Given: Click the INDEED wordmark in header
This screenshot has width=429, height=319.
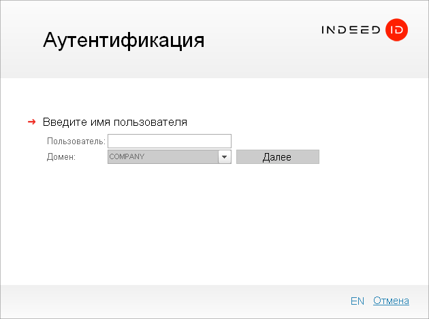Looking at the screenshot, I should 351,30.
